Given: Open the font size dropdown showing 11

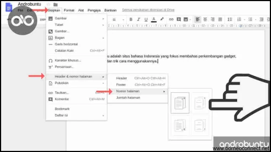Looking at the screenshot, I should [114, 20].
